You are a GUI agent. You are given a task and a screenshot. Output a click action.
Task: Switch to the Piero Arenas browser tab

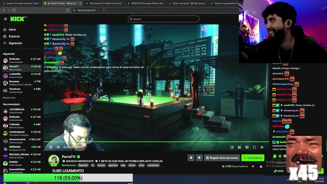[x=104, y=3]
